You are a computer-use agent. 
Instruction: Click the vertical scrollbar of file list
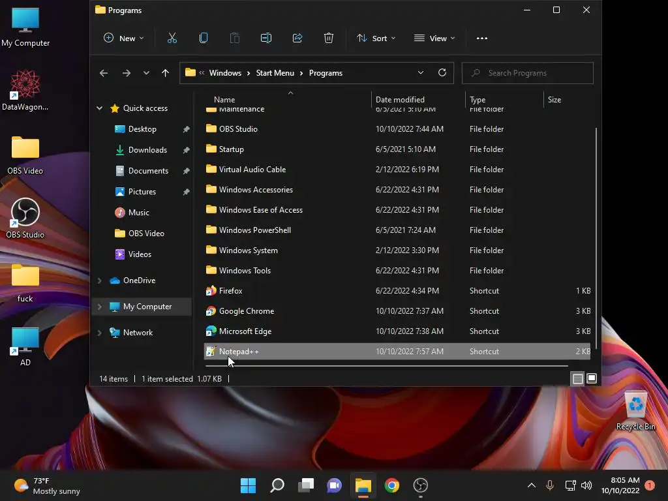click(596, 239)
